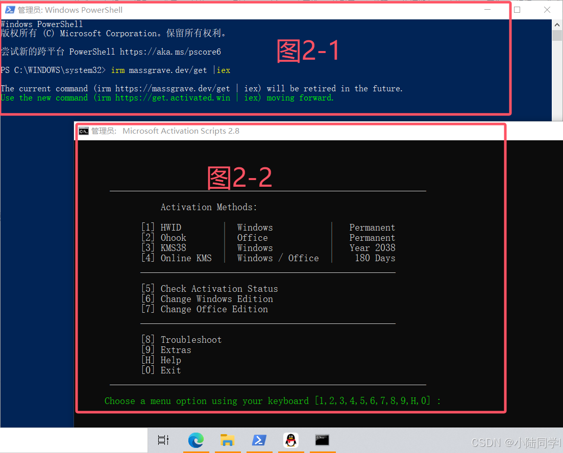Click the PowerShell window title text
Image resolution: width=563 pixels, height=453 pixels.
point(70,10)
